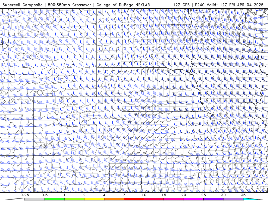Click the "Supercell Composite" title text

tap(22, 5)
